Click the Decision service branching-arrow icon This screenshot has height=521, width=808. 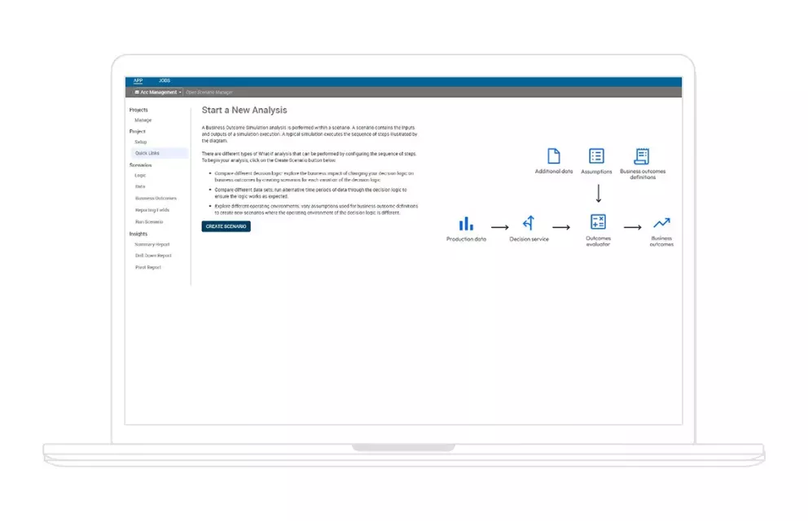tap(529, 221)
